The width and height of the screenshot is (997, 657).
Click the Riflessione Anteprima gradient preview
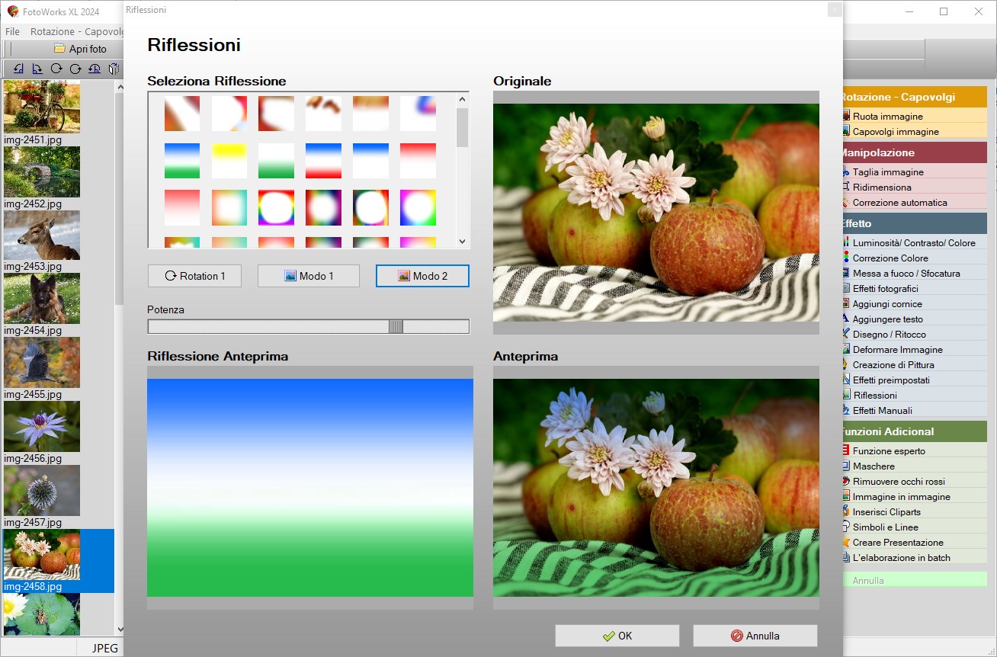point(310,488)
